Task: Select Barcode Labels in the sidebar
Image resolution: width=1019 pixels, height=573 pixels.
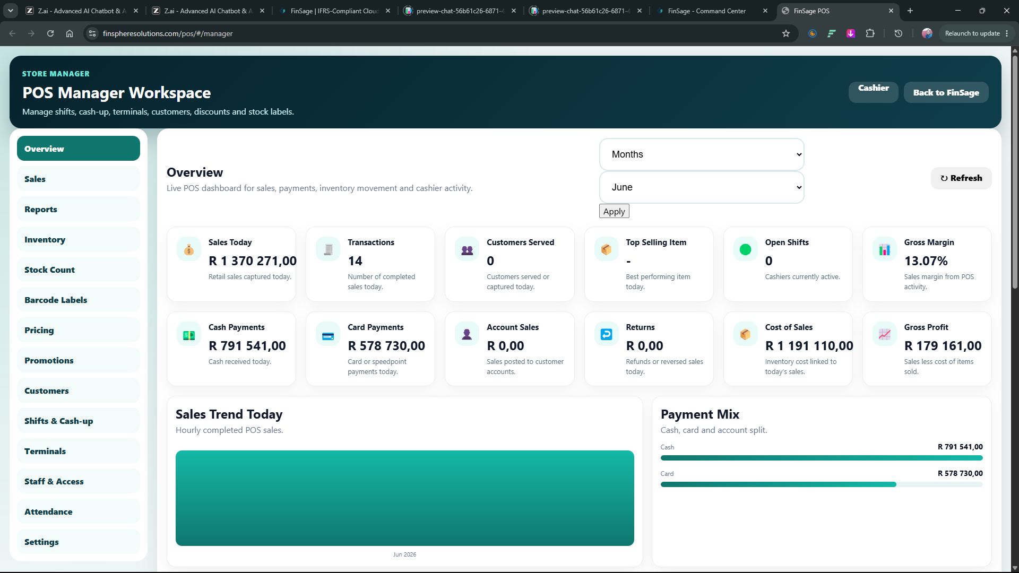Action: click(79, 300)
